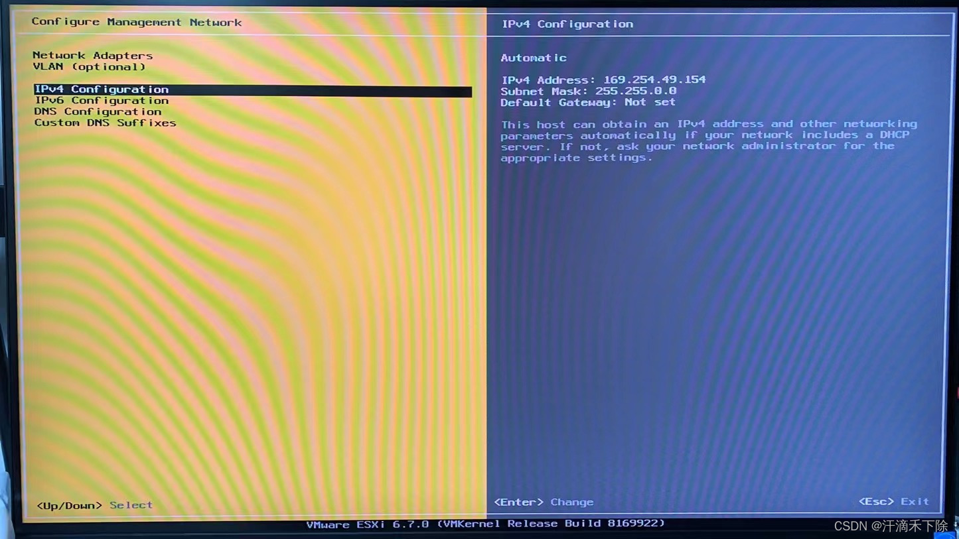Click the Subnet Mask 255.255.0.0 line

(589, 91)
